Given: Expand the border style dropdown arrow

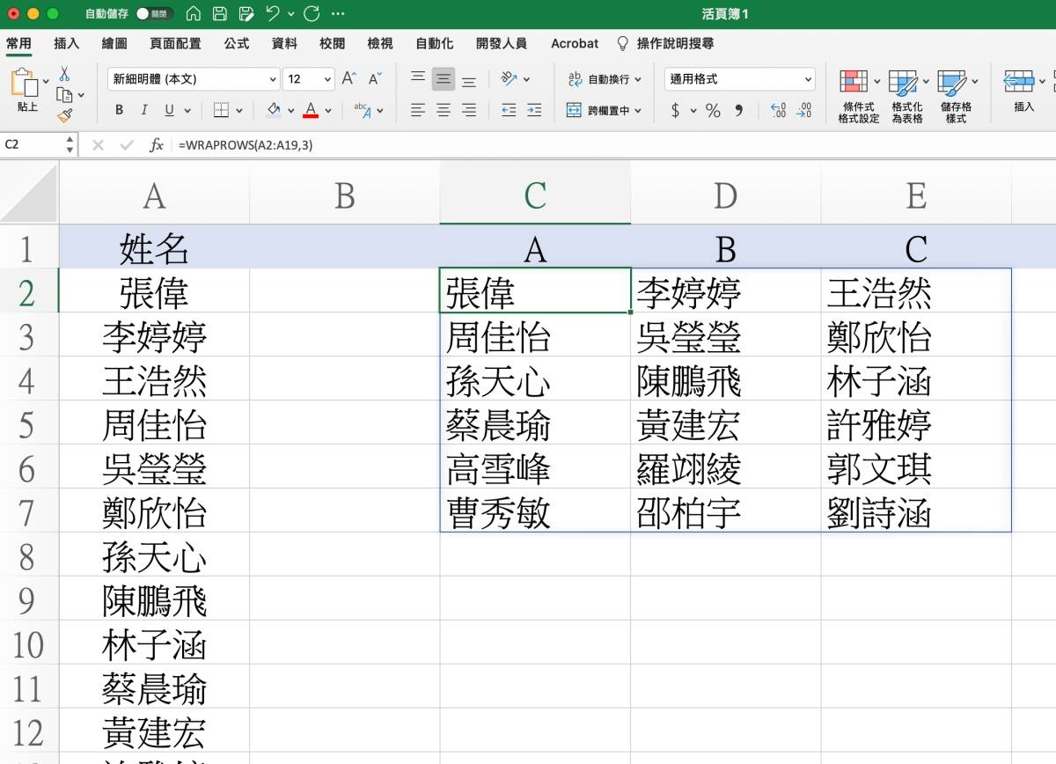Looking at the screenshot, I should coord(238,110).
